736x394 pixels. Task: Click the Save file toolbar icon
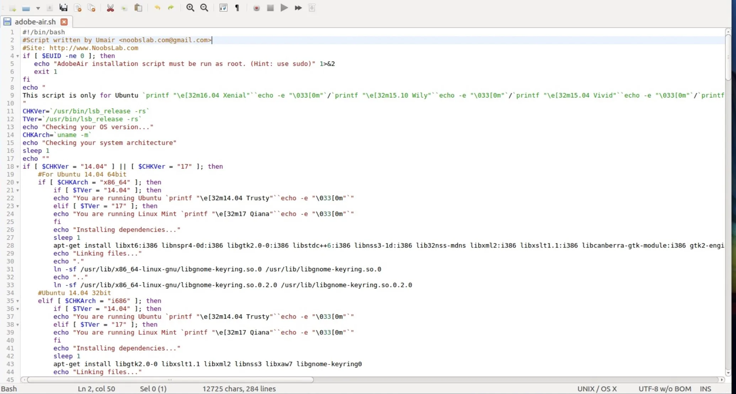pos(49,8)
